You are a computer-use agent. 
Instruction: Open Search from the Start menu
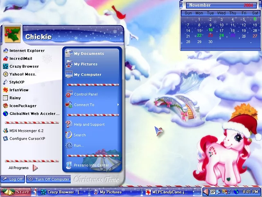point(75,135)
